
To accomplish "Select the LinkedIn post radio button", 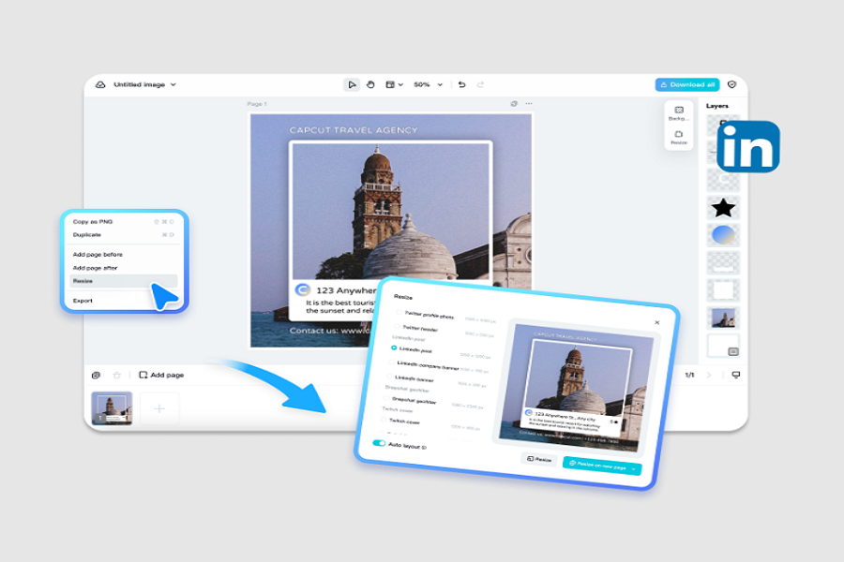I will click(x=394, y=348).
